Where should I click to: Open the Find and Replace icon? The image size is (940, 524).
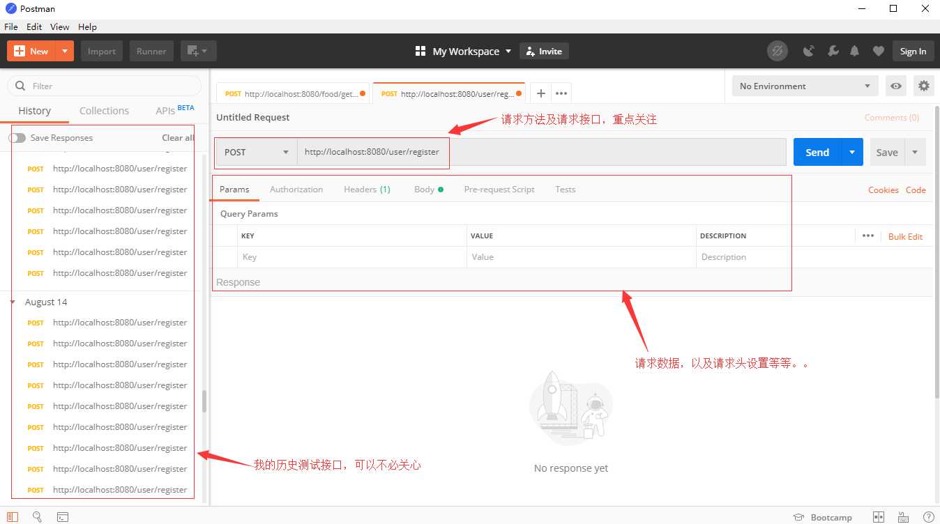tap(38, 517)
